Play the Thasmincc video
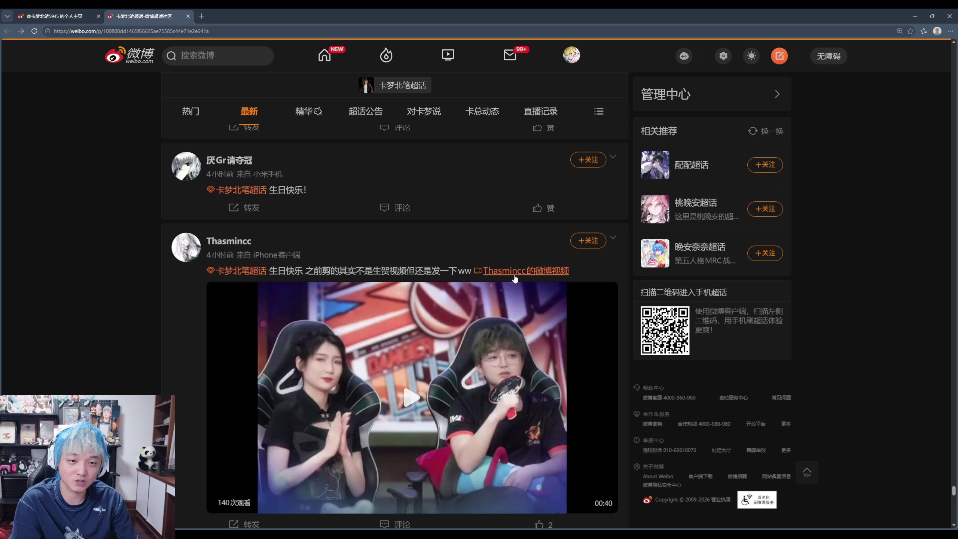The width and height of the screenshot is (958, 539). (412, 398)
